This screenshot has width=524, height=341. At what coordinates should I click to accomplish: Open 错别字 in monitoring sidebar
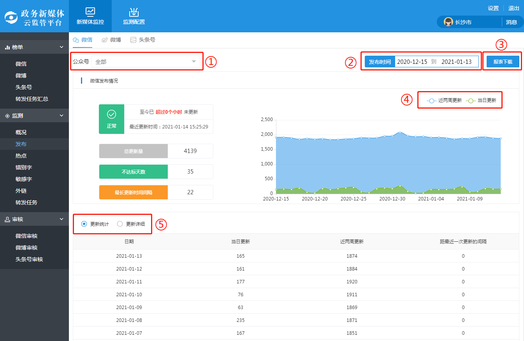point(24,167)
